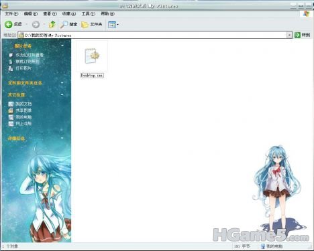Open 我的电脑 link in side panel
The width and height of the screenshot is (314, 251).
point(23,117)
